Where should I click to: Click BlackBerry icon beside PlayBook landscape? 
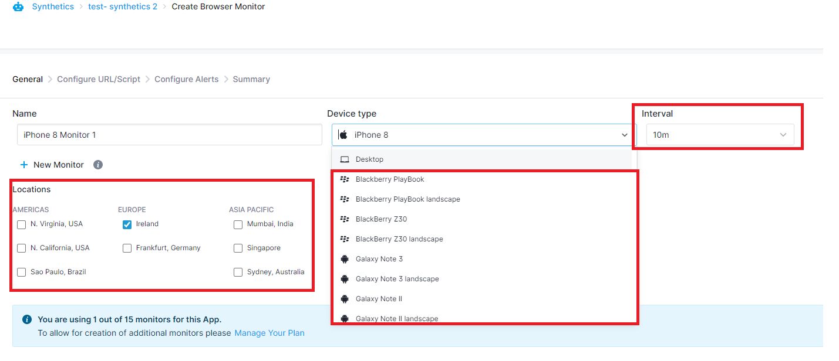point(345,199)
